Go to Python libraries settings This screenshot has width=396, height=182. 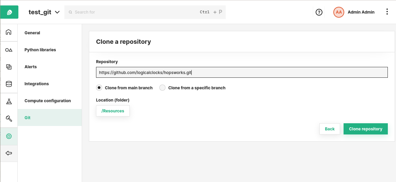point(40,50)
